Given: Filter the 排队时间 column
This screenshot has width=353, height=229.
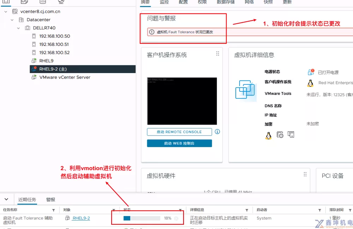Looking at the screenshot, I should click(350, 210).
